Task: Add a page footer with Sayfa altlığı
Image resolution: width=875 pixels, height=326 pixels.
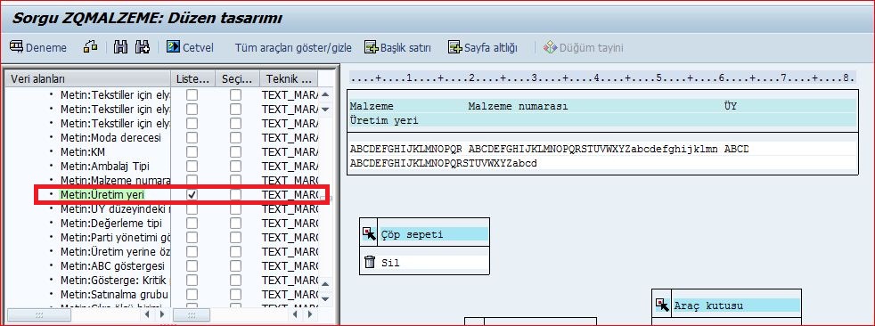Action: tap(483, 47)
